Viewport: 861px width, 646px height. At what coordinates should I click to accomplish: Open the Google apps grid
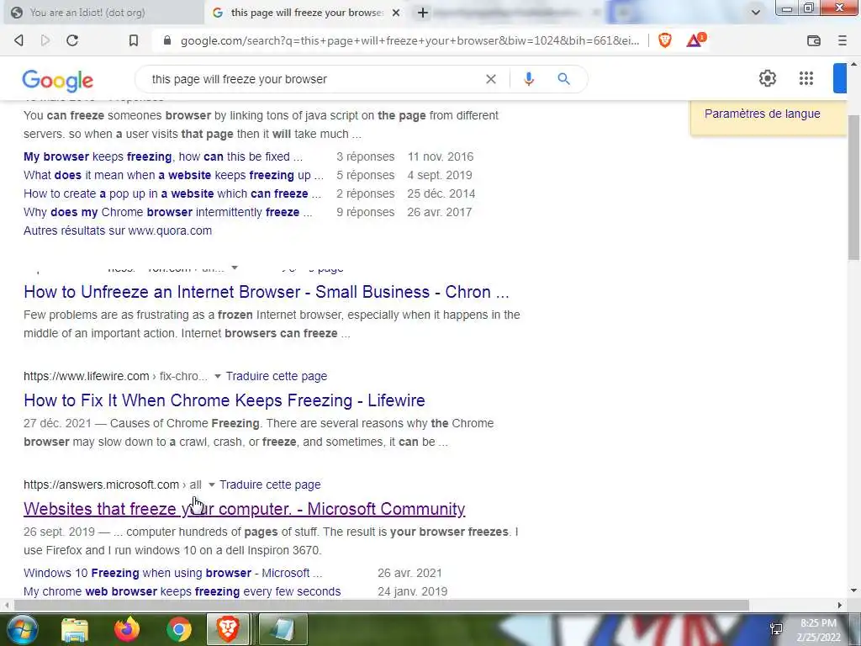point(806,78)
